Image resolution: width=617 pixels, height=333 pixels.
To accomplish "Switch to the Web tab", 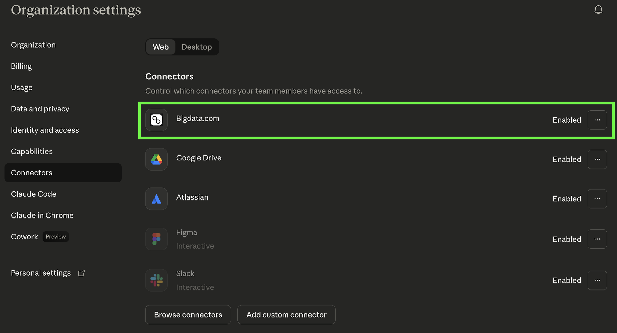I will 161,47.
